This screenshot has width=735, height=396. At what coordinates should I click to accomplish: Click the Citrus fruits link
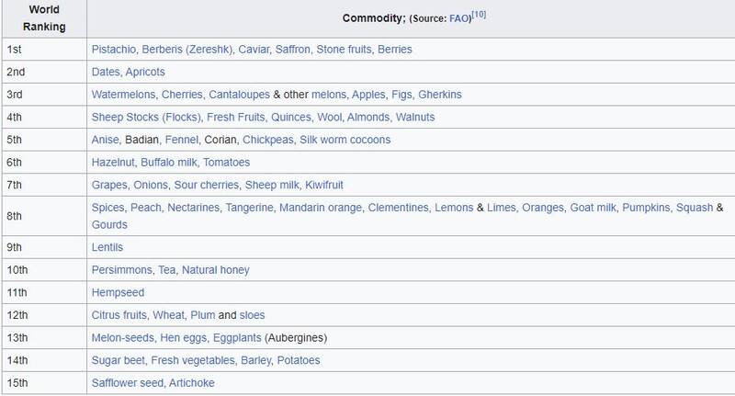[x=120, y=315]
